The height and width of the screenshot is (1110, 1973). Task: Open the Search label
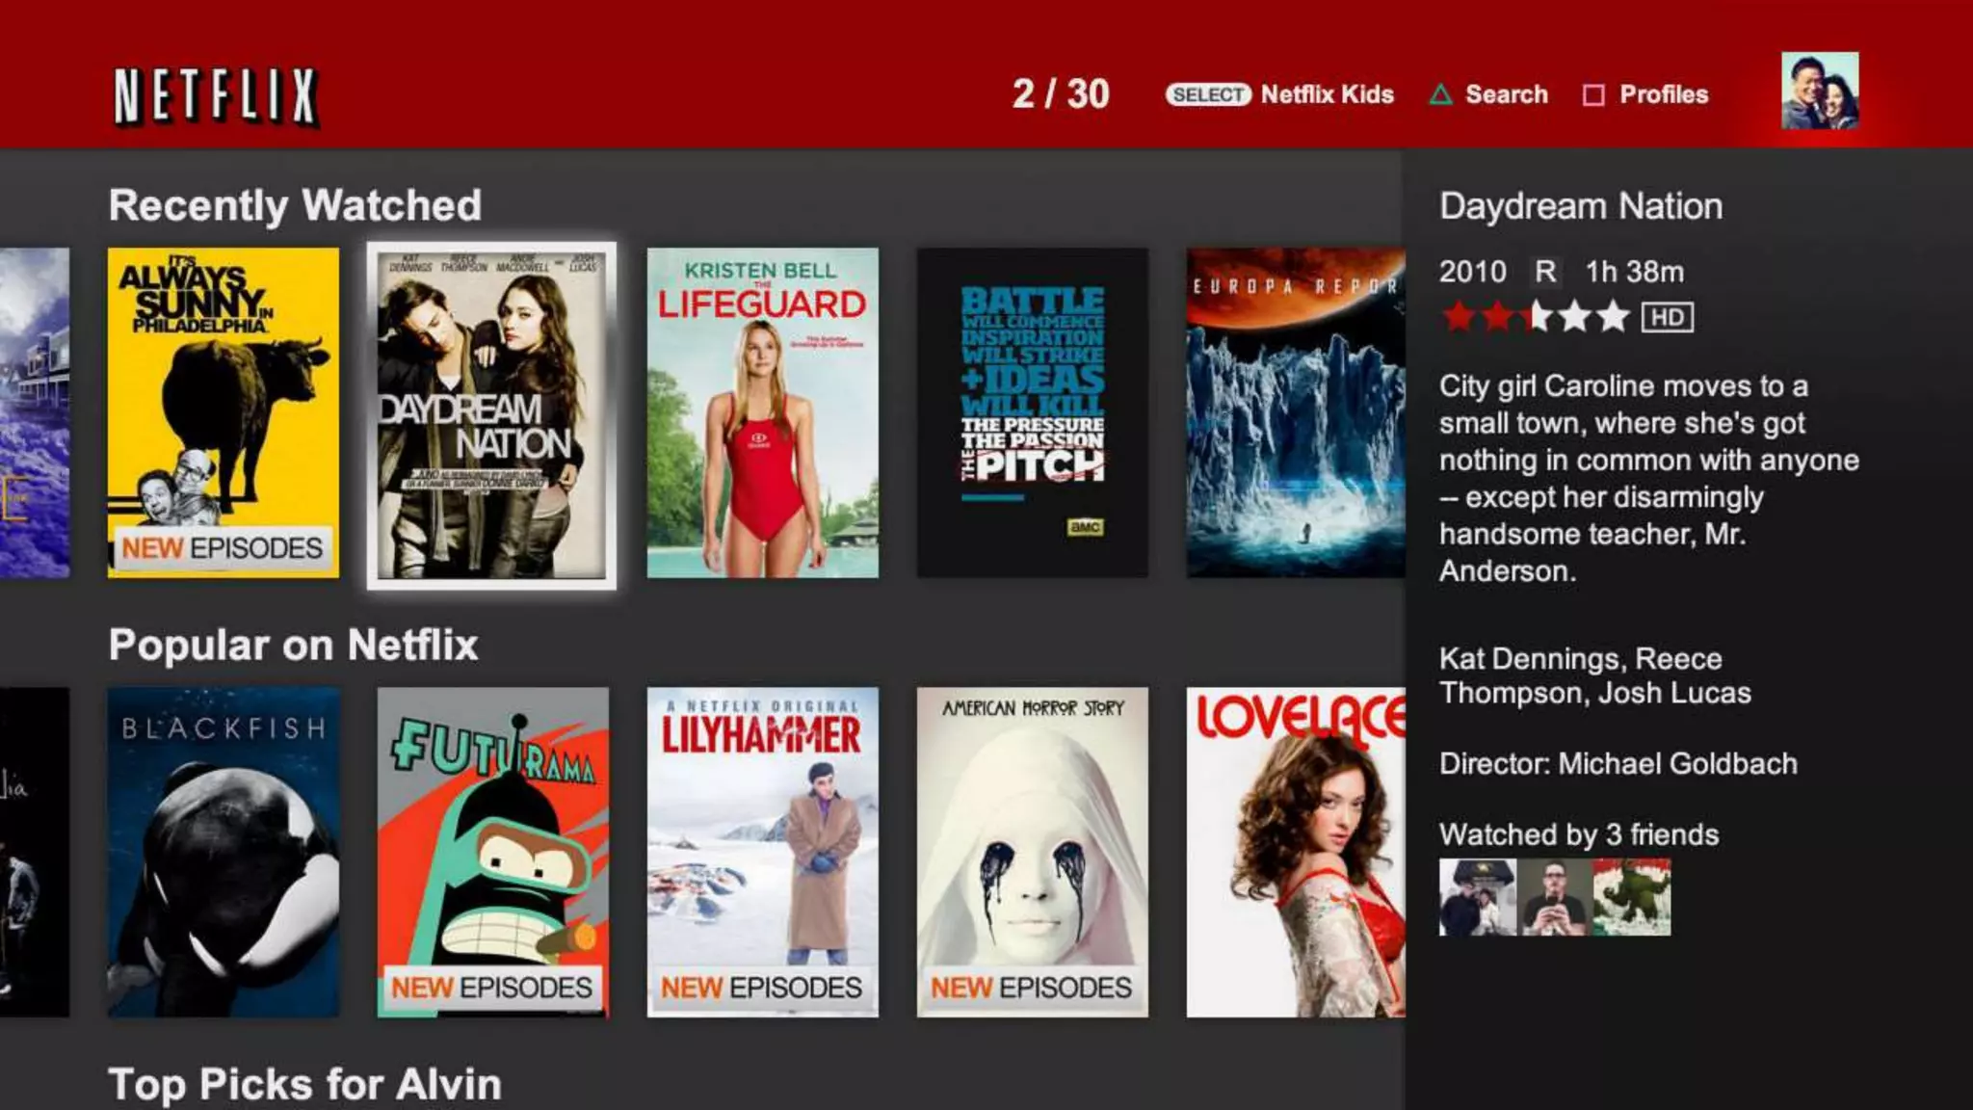[x=1507, y=94]
